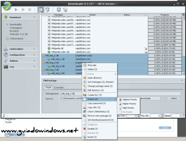This screenshot has height=141, width=186.
Task: Click the reconnect toggle icon in toolbar
Action: [x=47, y=10]
